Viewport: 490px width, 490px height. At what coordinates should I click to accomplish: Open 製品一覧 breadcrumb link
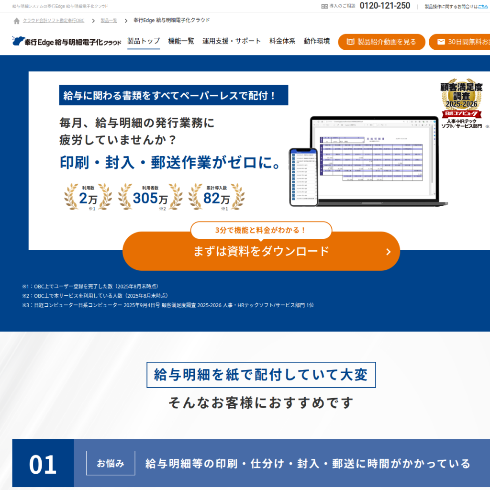coord(109,21)
